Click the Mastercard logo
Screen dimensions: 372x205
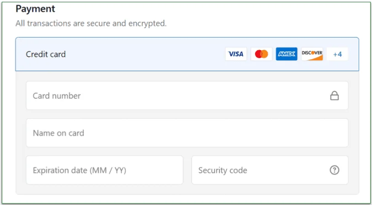coord(261,54)
